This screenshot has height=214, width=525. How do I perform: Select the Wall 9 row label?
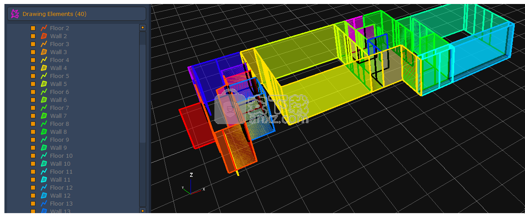58,148
